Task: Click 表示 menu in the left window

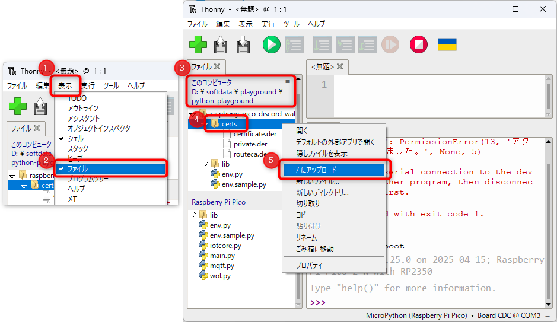Action: click(x=65, y=85)
